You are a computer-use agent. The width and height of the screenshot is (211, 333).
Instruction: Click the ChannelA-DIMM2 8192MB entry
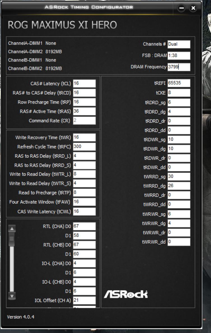(35, 52)
